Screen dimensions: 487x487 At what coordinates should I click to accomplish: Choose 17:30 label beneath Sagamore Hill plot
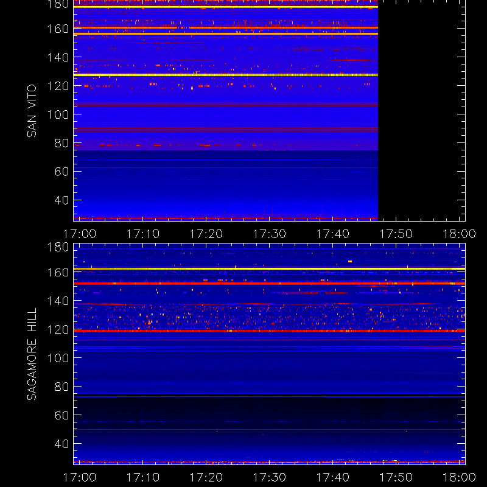pyautogui.click(x=270, y=477)
